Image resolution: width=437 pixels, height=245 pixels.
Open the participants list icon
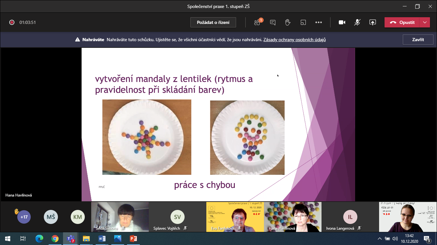coord(257,22)
